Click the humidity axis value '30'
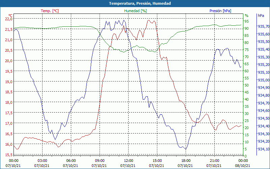The height and width of the screenshot is (169, 270). [247, 114]
